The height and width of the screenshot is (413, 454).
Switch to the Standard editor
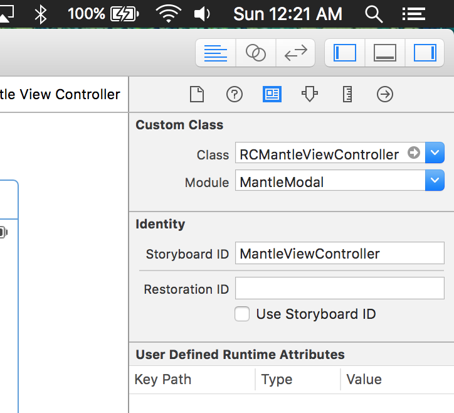(216, 53)
